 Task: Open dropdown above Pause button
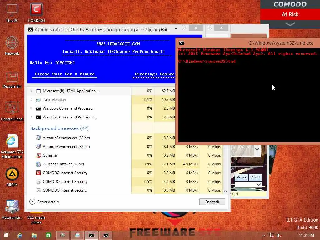[x=257, y=149]
